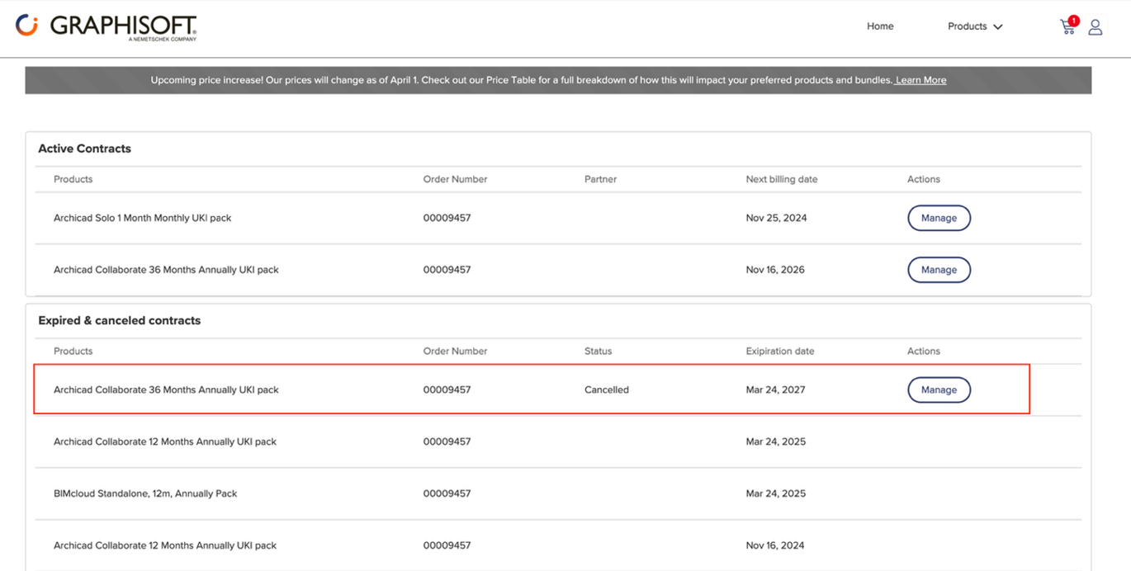This screenshot has width=1131, height=571.
Task: Click the Cancelled status text
Action: pyautogui.click(x=607, y=389)
